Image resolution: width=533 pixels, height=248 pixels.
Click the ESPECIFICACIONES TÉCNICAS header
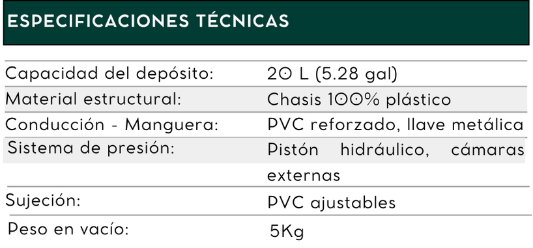pos(148,21)
